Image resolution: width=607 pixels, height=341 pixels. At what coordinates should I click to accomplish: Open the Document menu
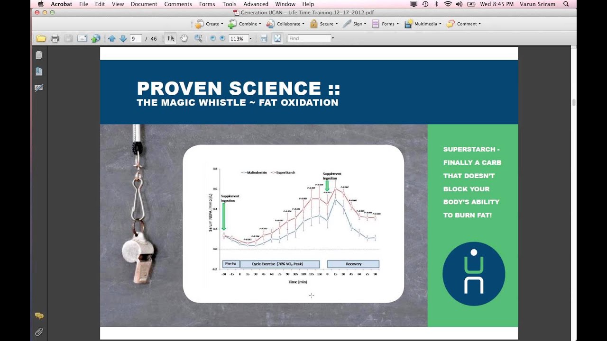pyautogui.click(x=144, y=4)
